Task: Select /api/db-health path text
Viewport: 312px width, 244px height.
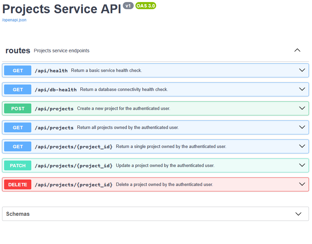Action: pos(56,90)
